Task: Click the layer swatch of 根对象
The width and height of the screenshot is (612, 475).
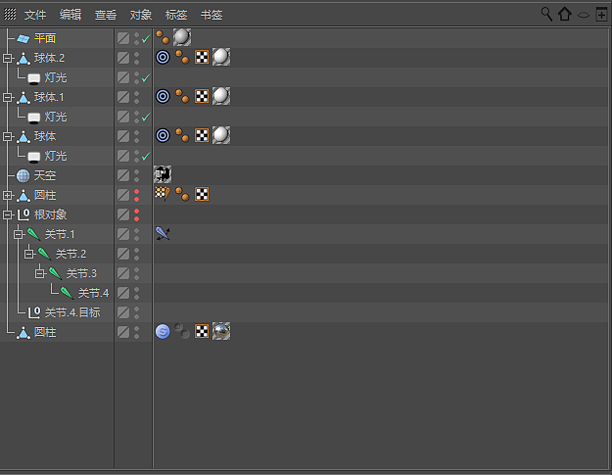Action: (123, 214)
